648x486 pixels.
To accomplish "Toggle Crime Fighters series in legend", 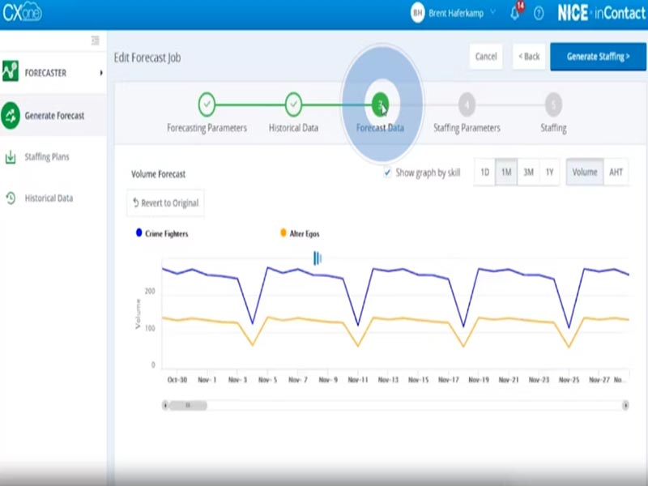I will 139,233.
